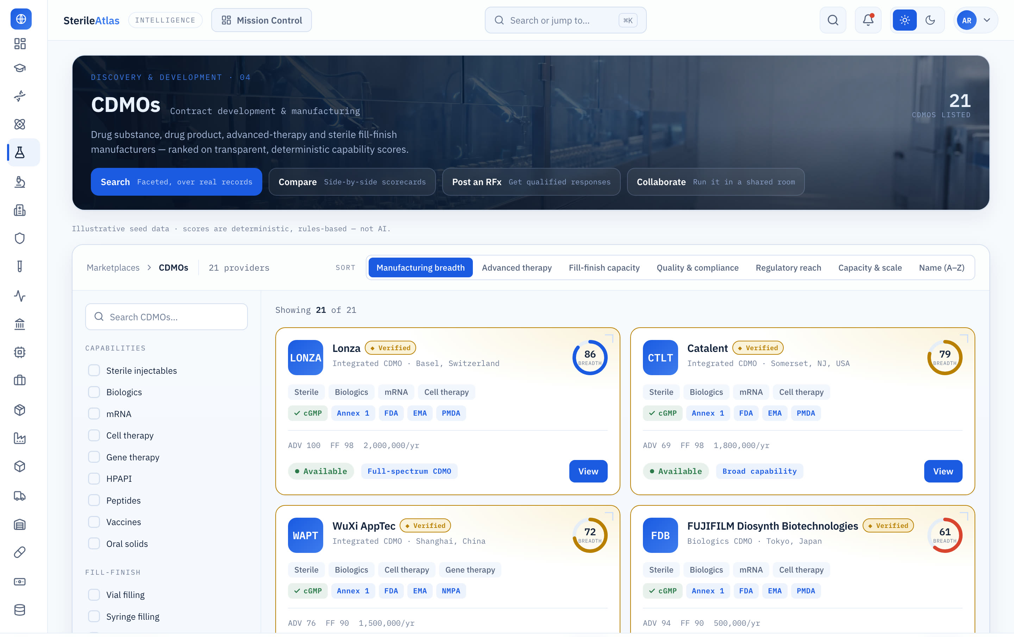The image size is (1014, 637).
Task: Open Collaborate shared room
Action: coord(715,182)
